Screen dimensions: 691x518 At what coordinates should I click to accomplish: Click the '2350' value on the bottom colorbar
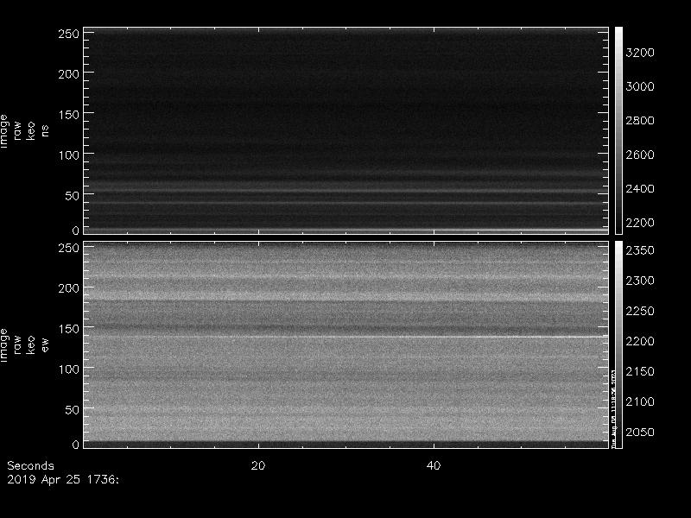(x=640, y=250)
